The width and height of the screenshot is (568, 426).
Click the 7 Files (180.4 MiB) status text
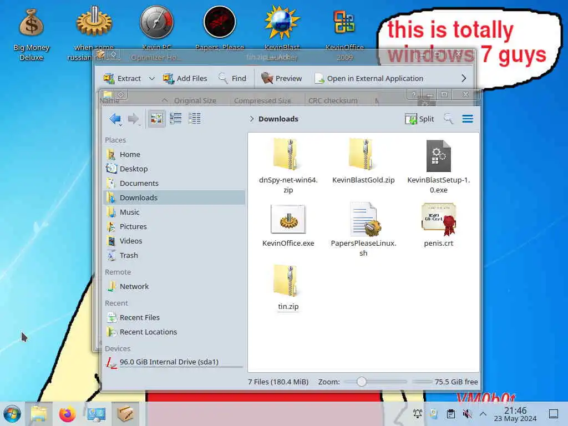pyautogui.click(x=278, y=382)
